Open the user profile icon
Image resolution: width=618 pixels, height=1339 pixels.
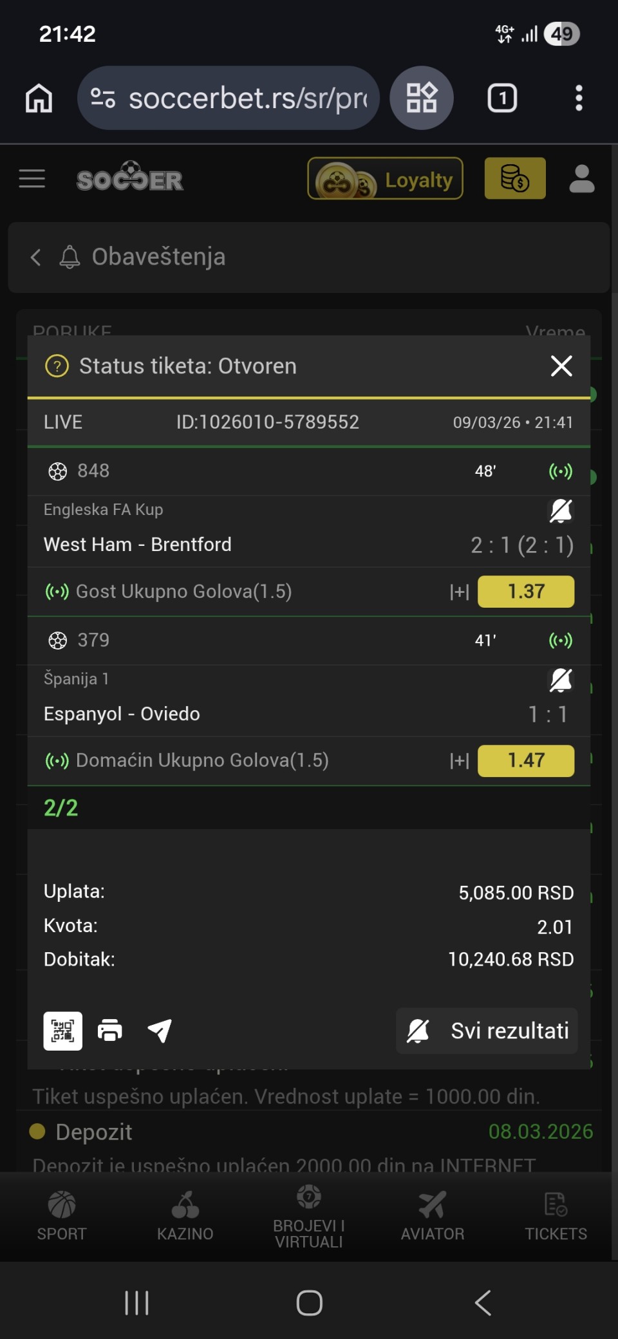point(581,179)
